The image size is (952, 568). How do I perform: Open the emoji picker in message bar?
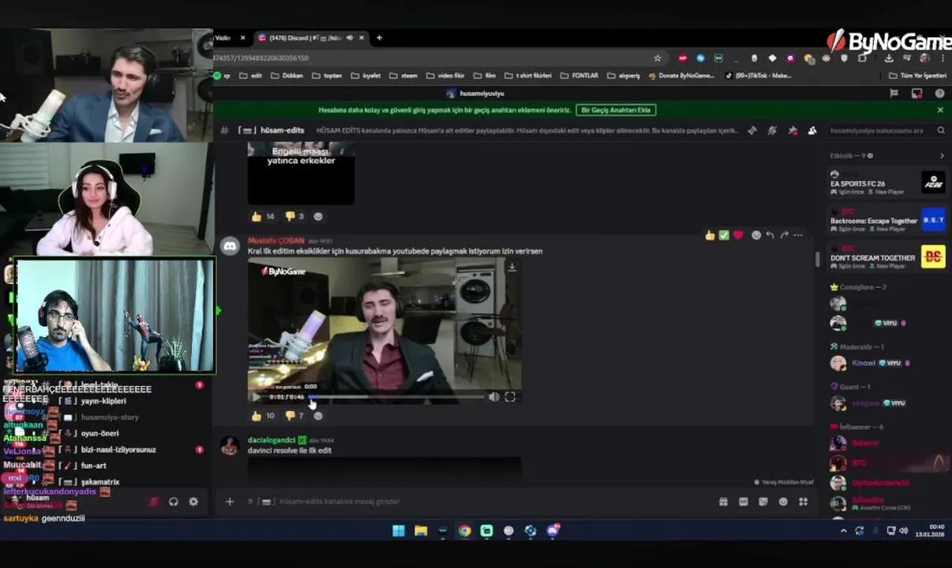pos(783,501)
